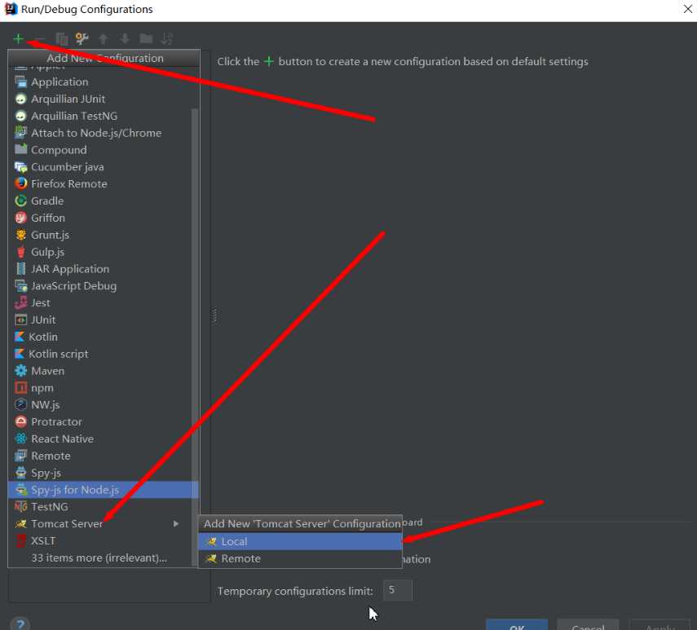Viewport: 697px width, 630px height.
Task: Click the JUnit icon
Action: pyautogui.click(x=21, y=319)
